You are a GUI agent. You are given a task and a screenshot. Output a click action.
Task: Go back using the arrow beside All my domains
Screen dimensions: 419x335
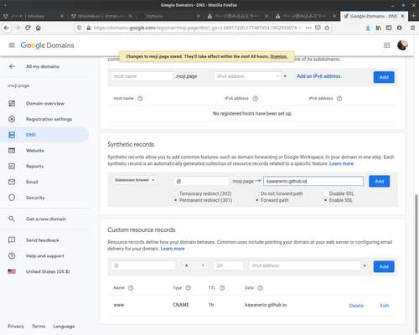tap(12, 66)
